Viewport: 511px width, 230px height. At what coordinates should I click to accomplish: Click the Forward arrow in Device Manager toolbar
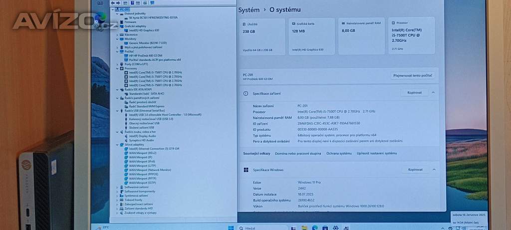coord(118,3)
